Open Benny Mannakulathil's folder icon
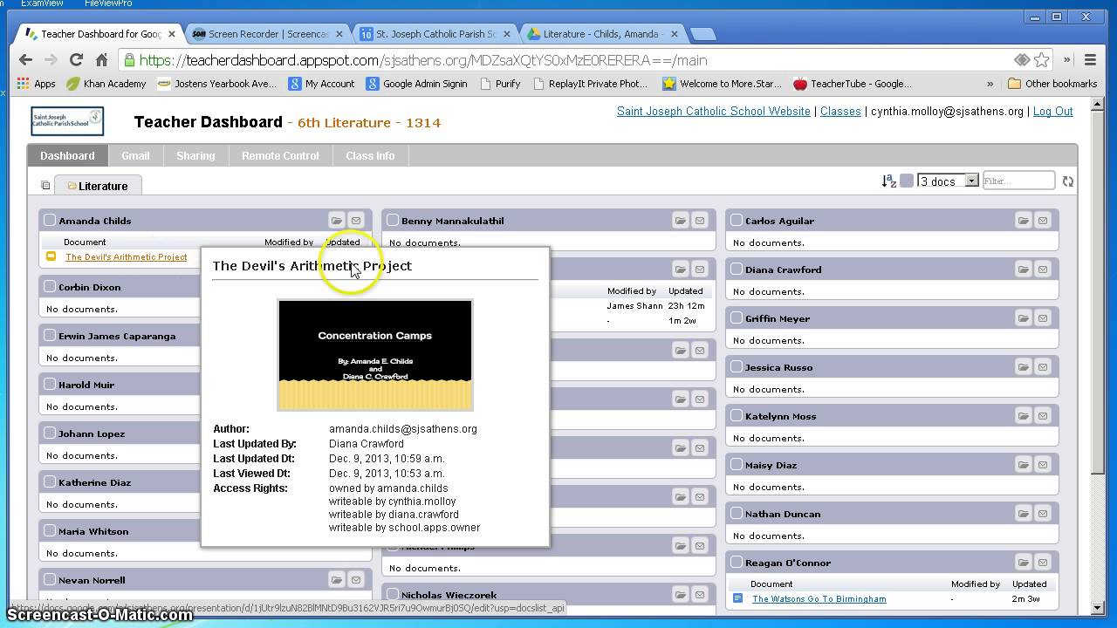 pyautogui.click(x=680, y=221)
